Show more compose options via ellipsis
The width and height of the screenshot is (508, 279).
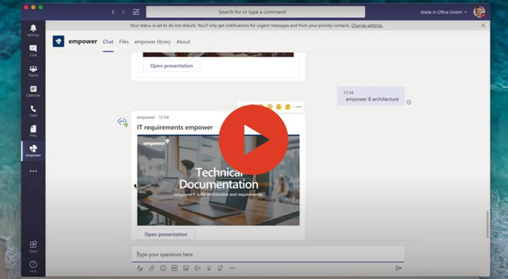232,268
